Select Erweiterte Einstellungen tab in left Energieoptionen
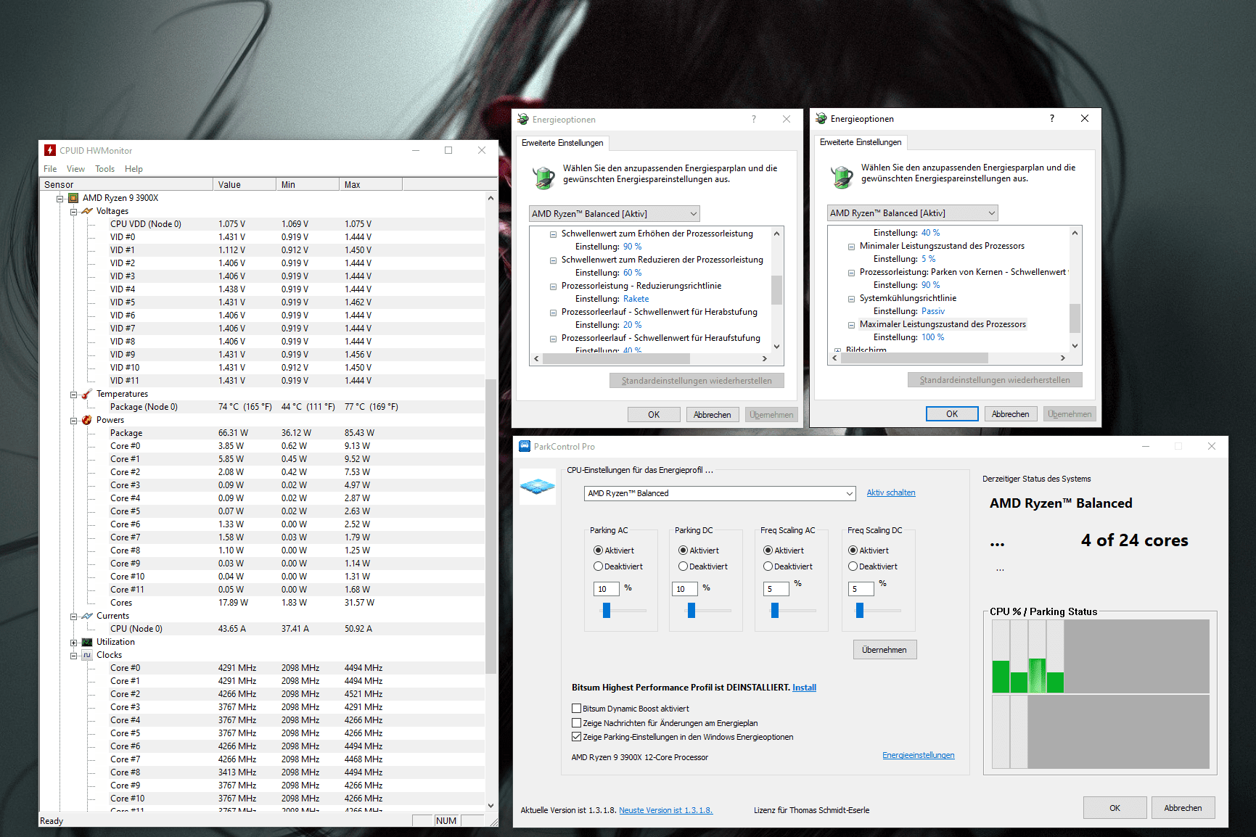This screenshot has height=837, width=1256. [562, 143]
